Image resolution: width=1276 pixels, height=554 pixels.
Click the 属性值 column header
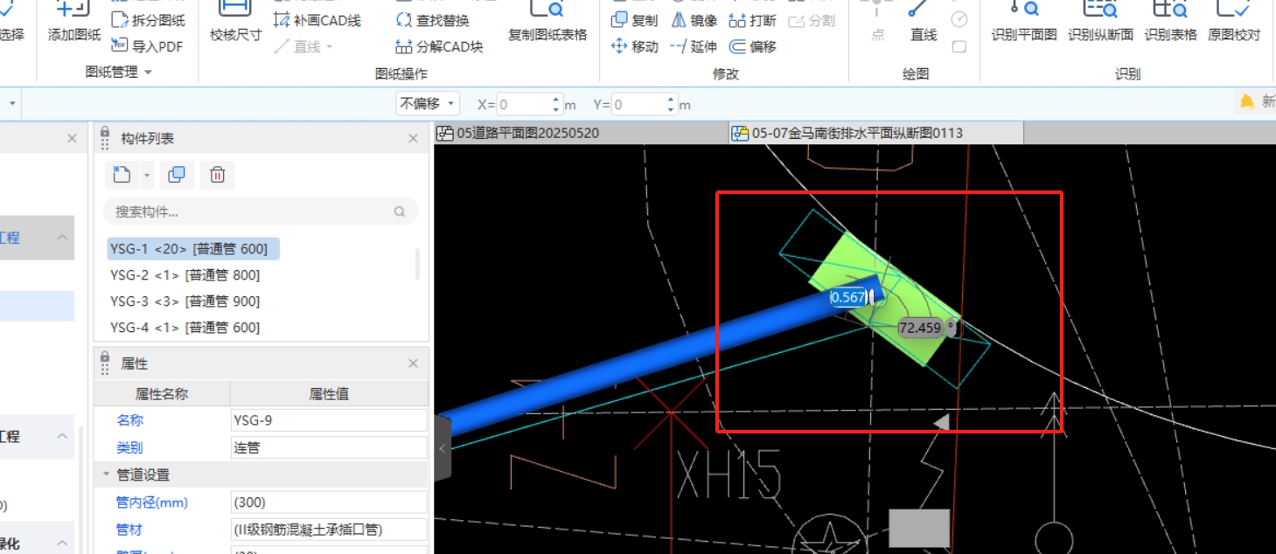tap(329, 393)
